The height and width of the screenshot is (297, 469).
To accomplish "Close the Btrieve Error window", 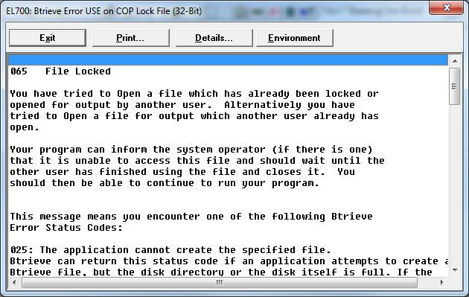I will click(446, 7).
